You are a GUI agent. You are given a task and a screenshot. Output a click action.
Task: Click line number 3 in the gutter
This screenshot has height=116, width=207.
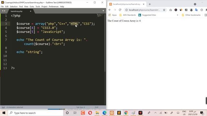click(6, 24)
